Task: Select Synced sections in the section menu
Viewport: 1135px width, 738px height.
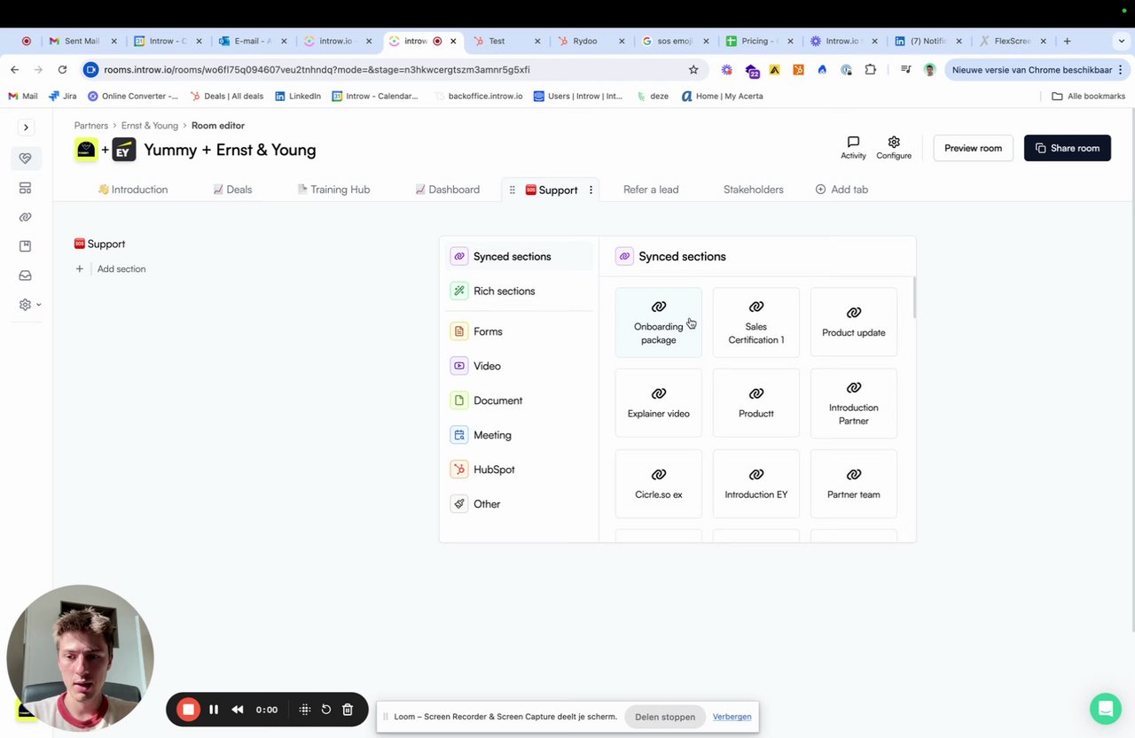Action: tap(520, 256)
